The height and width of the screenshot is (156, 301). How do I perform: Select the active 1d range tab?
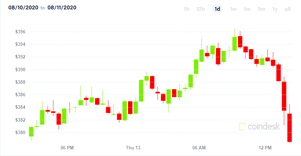point(217,9)
